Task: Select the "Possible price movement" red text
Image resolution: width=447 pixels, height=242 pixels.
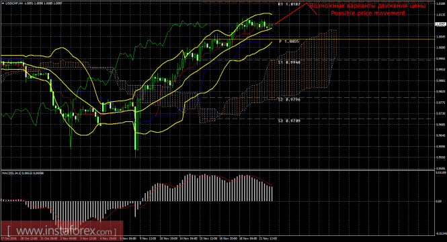Action: click(x=368, y=13)
